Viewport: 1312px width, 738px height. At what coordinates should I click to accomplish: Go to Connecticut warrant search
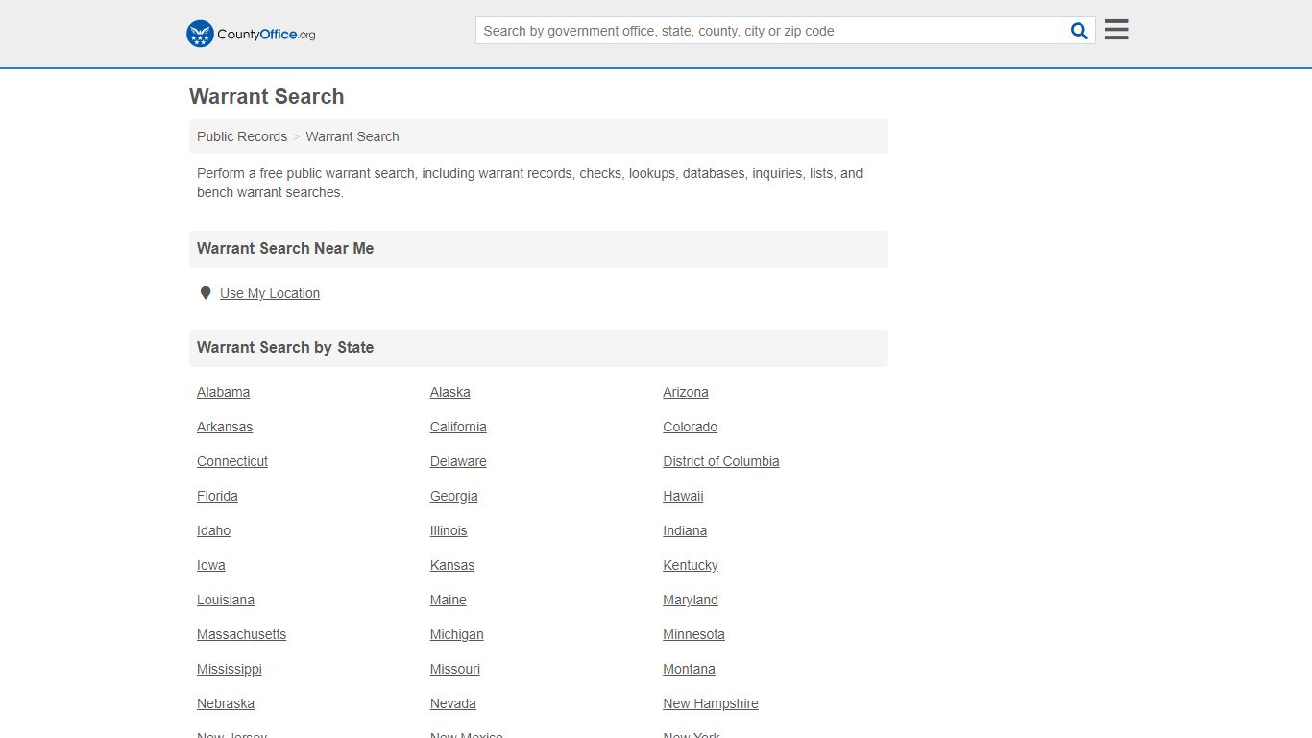[232, 461]
